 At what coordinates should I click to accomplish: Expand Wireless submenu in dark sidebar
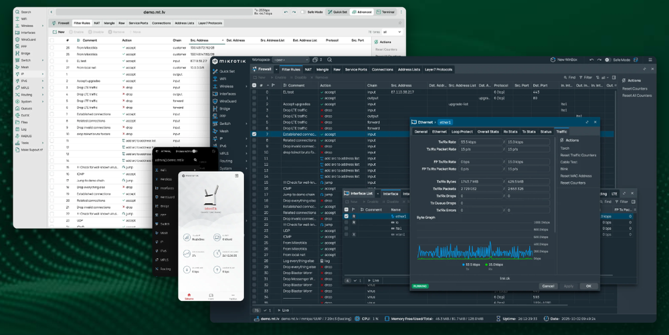click(247, 86)
